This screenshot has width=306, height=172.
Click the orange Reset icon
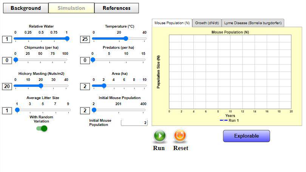click(x=180, y=136)
